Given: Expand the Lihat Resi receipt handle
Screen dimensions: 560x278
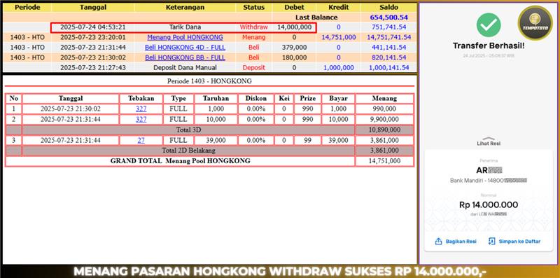Looking at the screenshot, I should pos(489,141).
